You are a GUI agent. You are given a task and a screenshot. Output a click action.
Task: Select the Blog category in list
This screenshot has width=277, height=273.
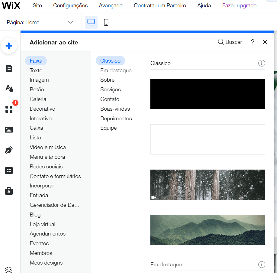click(x=35, y=215)
